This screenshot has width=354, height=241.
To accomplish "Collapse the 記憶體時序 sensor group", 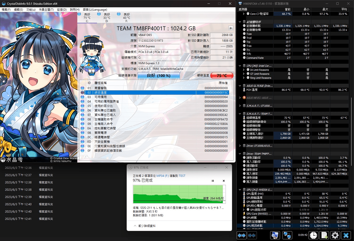I will tap(240, 22).
